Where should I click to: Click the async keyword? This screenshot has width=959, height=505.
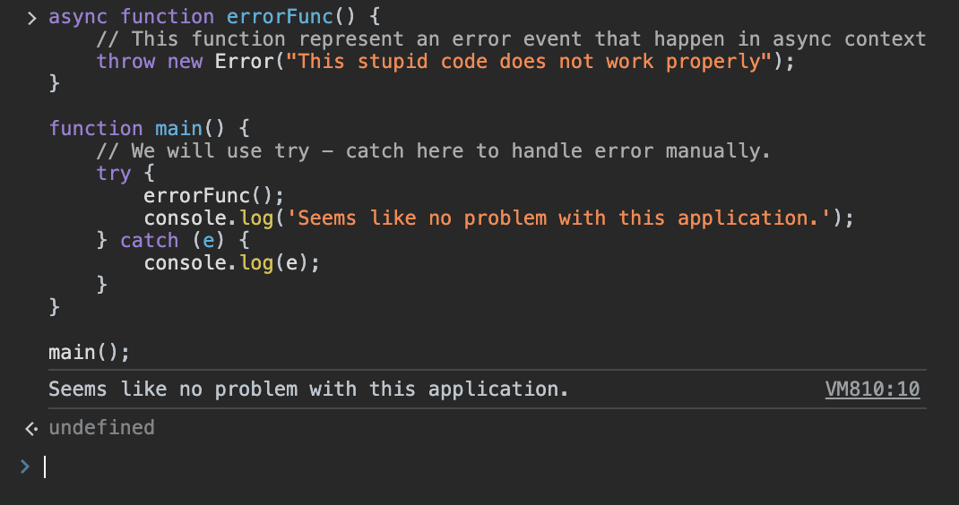[78, 16]
